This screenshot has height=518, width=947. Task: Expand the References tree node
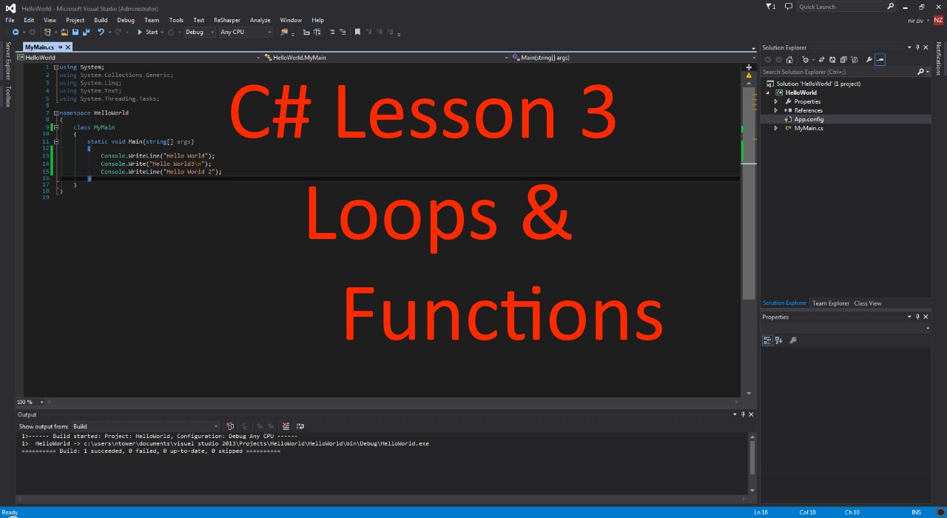tap(776, 110)
